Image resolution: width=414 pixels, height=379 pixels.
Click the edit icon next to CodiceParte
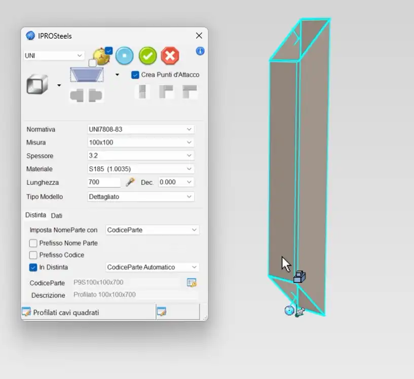coord(191,283)
